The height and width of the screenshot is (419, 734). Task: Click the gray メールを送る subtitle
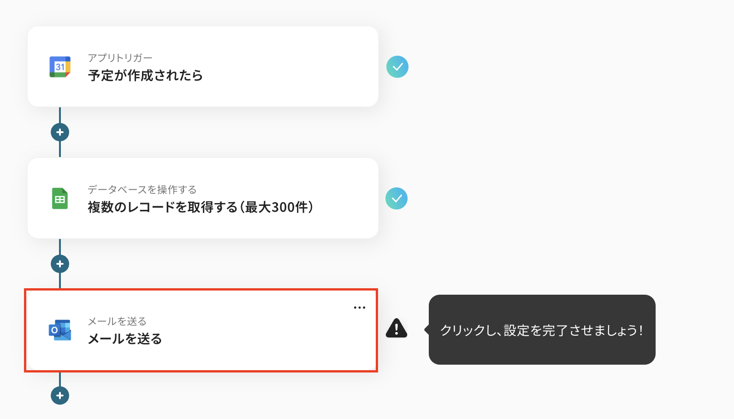coord(117,321)
